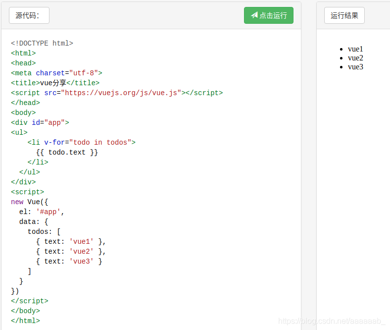Place cursor on the div id="app" line
The height and width of the screenshot is (330, 390).
pos(40,122)
